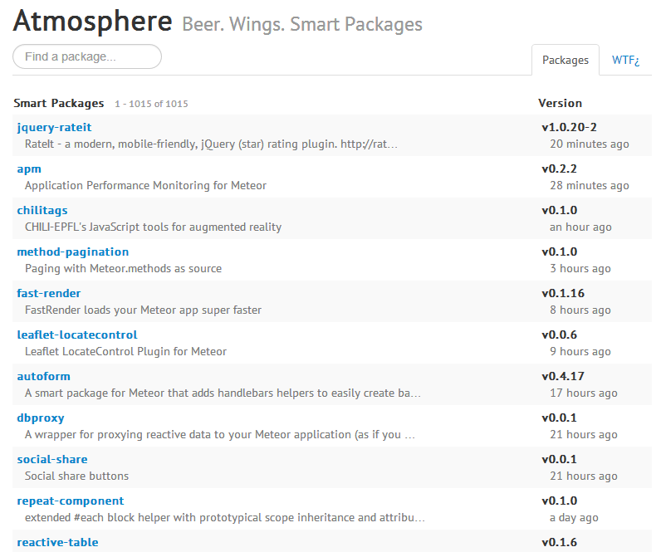This screenshot has width=661, height=552.
Task: Click 'FastRender loads your Meteor app' description
Action: tap(143, 310)
